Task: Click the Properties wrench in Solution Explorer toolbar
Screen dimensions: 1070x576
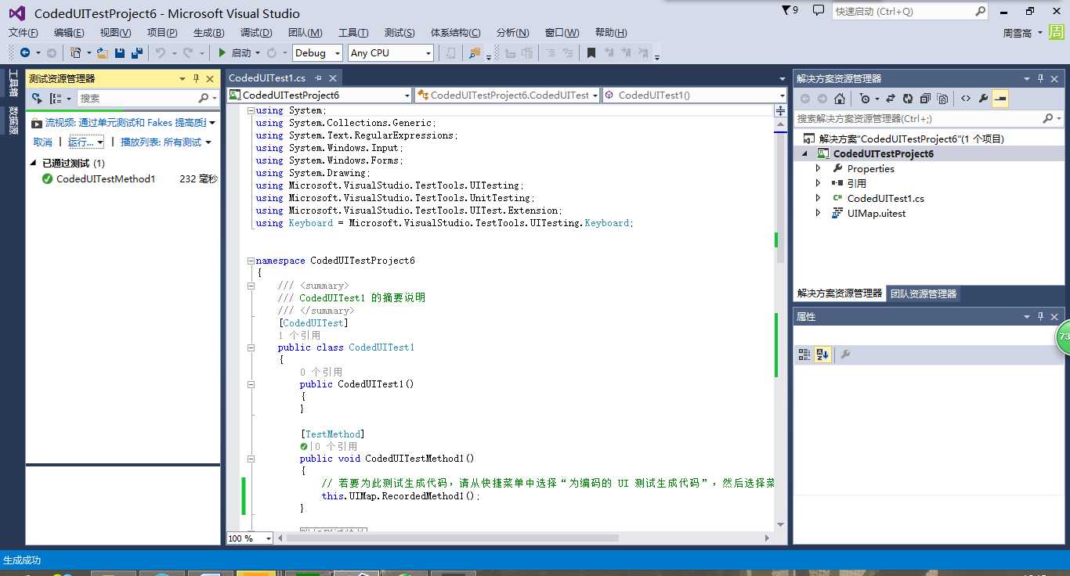Action: 983,99
